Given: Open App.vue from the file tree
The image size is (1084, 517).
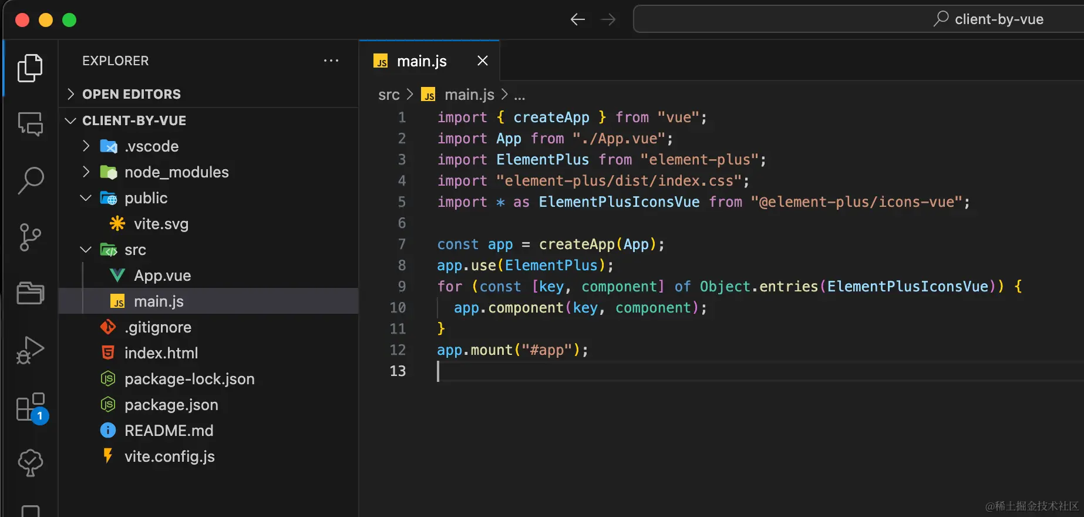Looking at the screenshot, I should pos(162,276).
